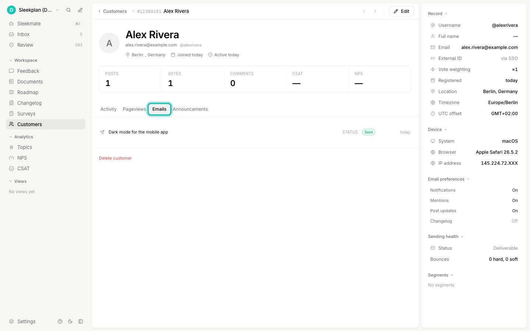Collapse the Workspace section

point(23,60)
